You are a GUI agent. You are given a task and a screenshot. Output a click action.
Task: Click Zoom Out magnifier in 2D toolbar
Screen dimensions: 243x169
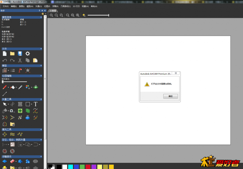(x=56, y=15)
